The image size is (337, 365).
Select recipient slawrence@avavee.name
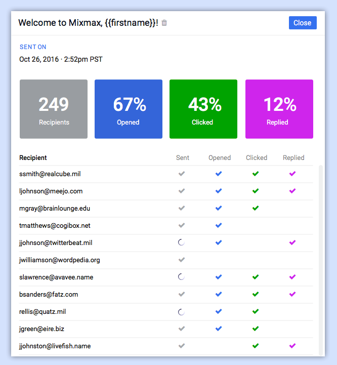(x=56, y=277)
